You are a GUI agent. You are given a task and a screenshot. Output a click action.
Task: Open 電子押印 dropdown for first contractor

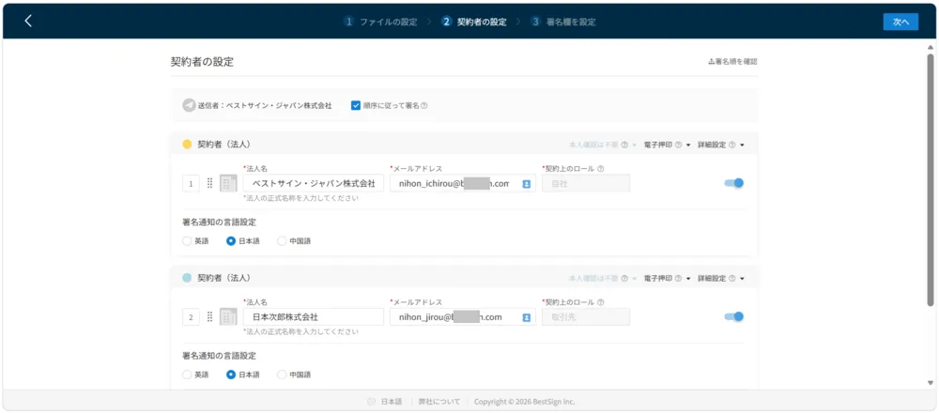[x=667, y=145]
